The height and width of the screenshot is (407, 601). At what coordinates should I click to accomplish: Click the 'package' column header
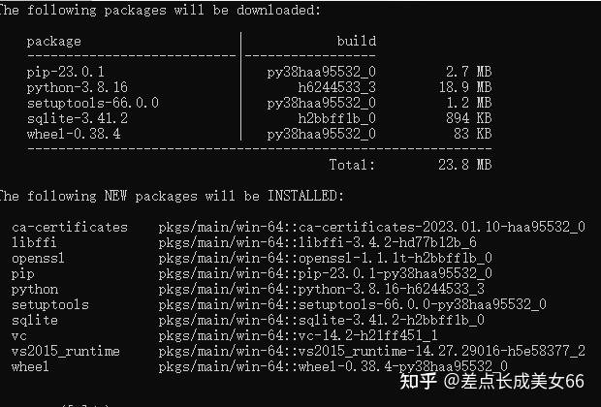tap(53, 42)
